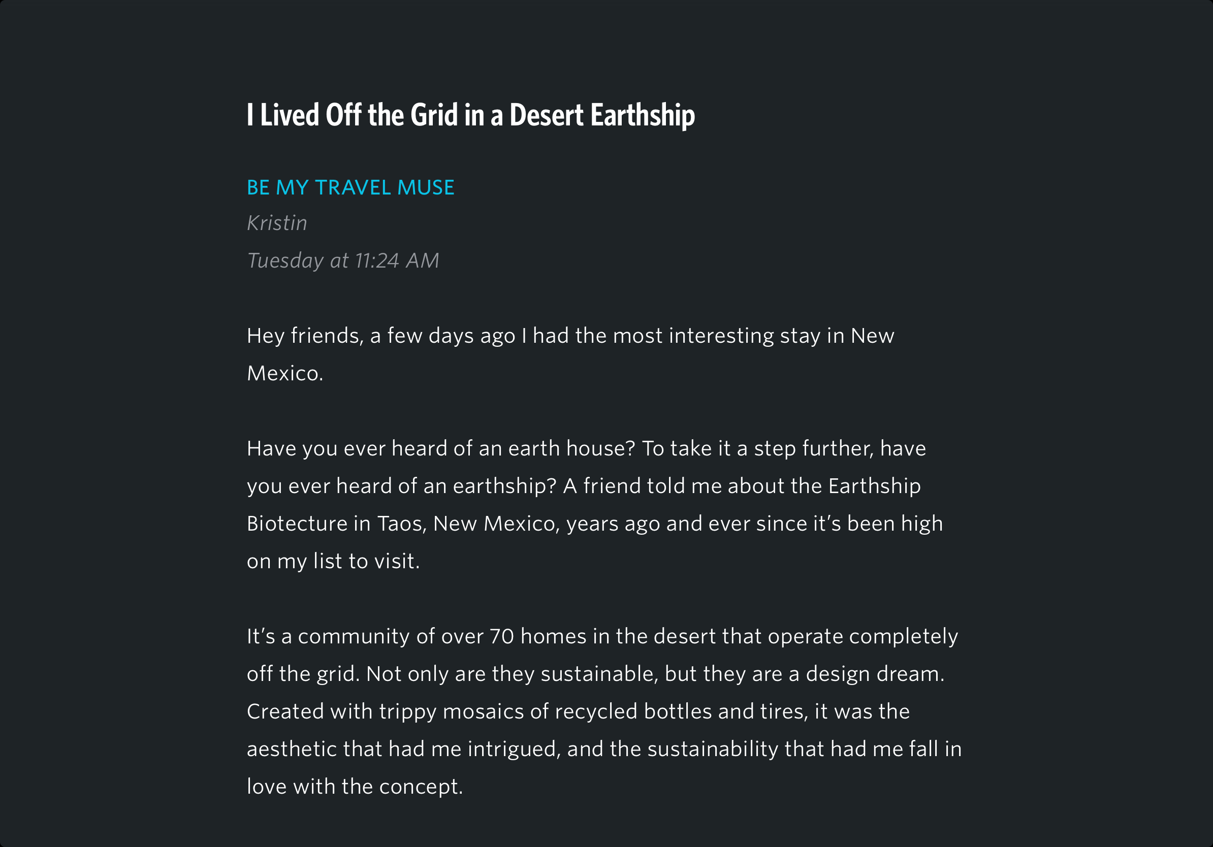Click the paragraph starting 'Hey friends'

pos(570,354)
